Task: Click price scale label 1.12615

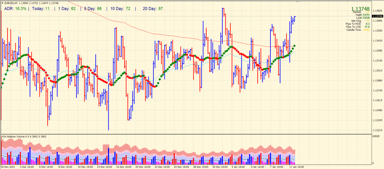Action: [x=377, y=100]
